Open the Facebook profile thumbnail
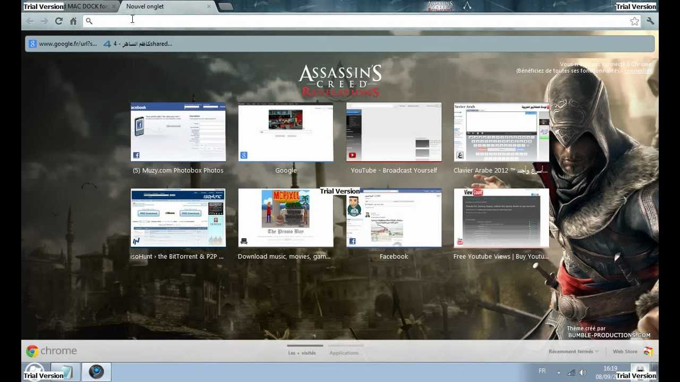The height and width of the screenshot is (382, 680). pos(394,218)
